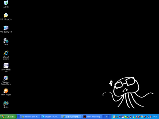Click the red shield security tray icon
The height and width of the screenshot is (119, 159).
pyautogui.click(x=137, y=117)
